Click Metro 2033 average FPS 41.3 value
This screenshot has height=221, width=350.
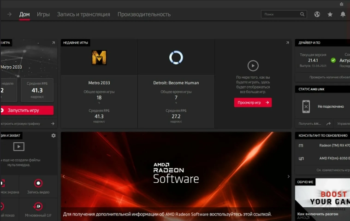pyautogui.click(x=99, y=116)
